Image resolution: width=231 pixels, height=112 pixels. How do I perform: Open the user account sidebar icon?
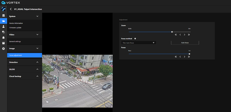point(3,27)
